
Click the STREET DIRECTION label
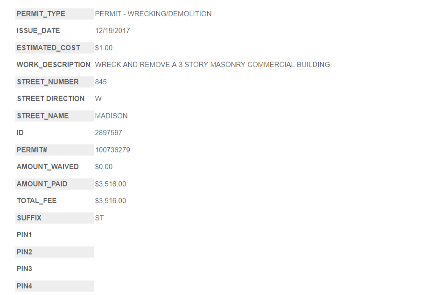50,99
